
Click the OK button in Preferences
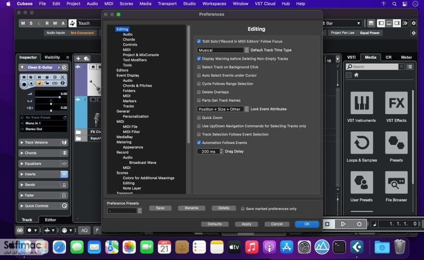[307, 224]
